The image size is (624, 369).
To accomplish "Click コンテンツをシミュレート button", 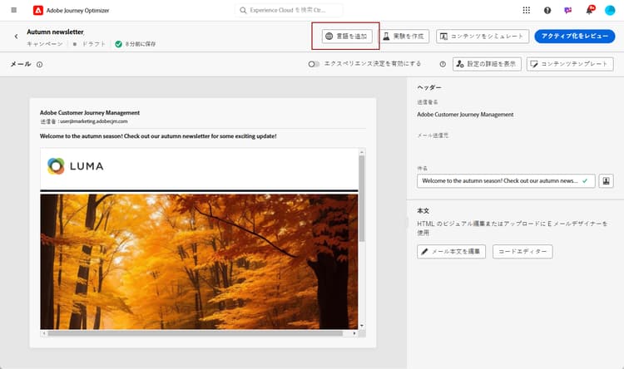I will tap(483, 37).
